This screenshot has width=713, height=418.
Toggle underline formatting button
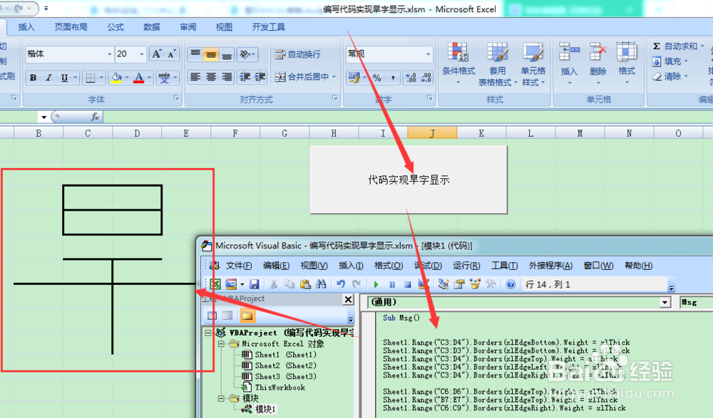point(65,78)
